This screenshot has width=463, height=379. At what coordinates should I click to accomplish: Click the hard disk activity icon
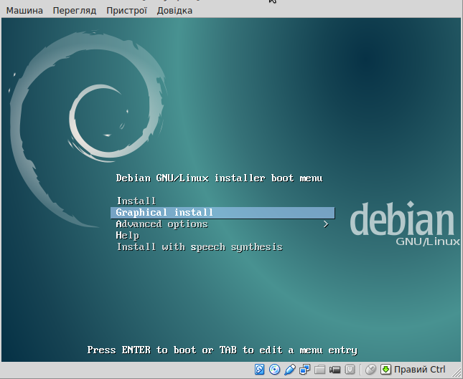260,370
